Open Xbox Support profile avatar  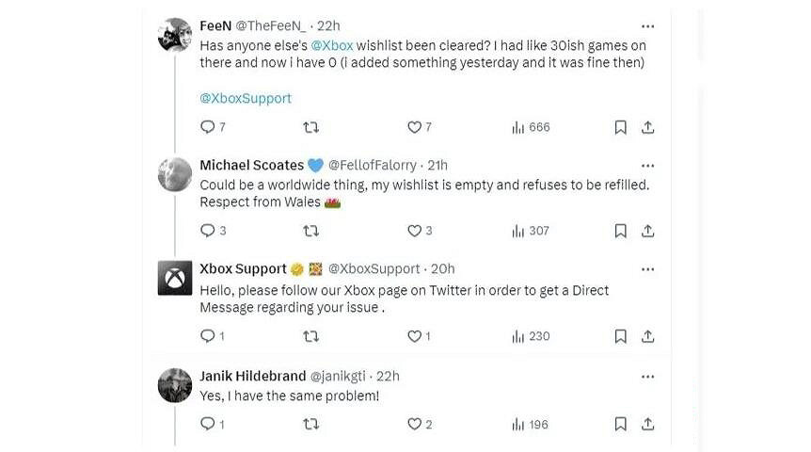coord(175,279)
